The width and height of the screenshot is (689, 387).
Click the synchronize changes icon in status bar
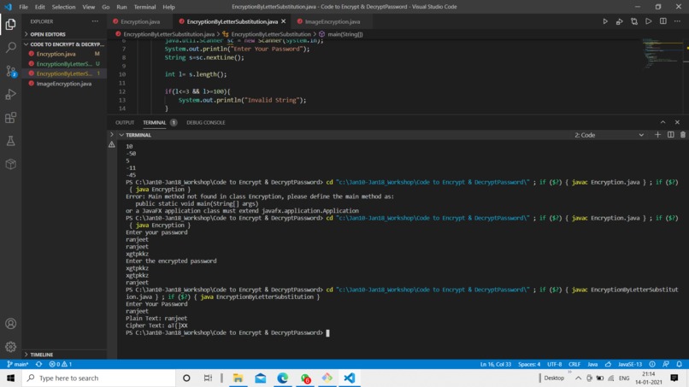39,364
